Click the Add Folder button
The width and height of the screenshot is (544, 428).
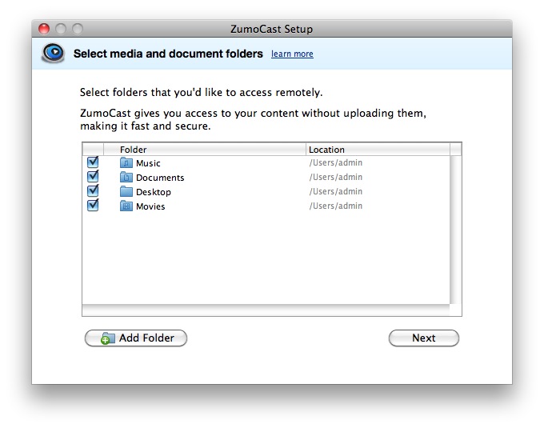coord(136,338)
